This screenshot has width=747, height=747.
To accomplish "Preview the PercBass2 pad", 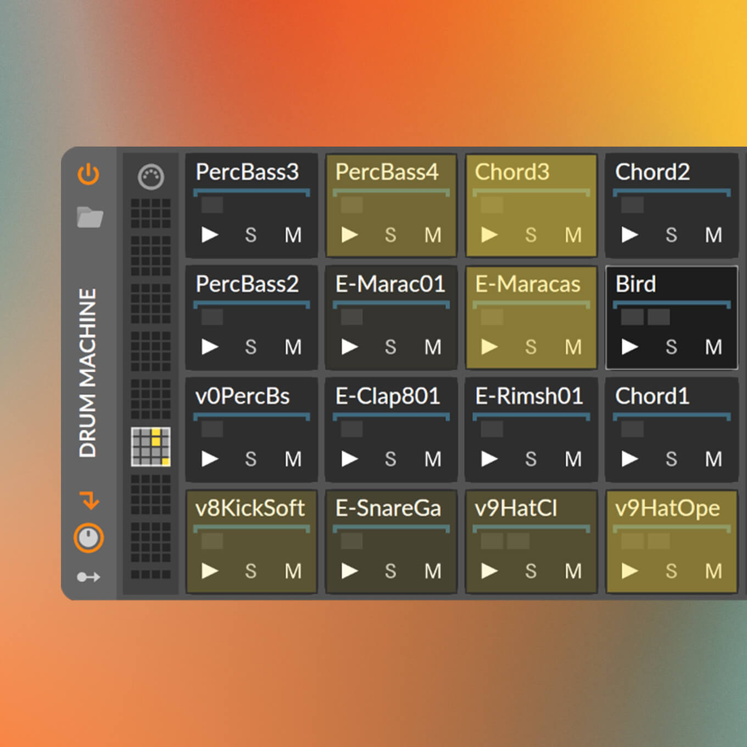I will (210, 347).
